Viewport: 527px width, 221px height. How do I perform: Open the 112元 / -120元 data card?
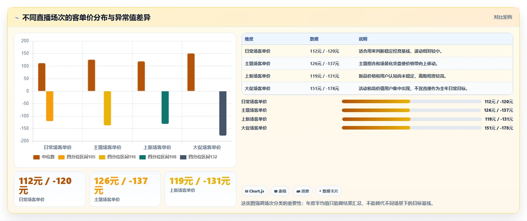click(x=50, y=189)
